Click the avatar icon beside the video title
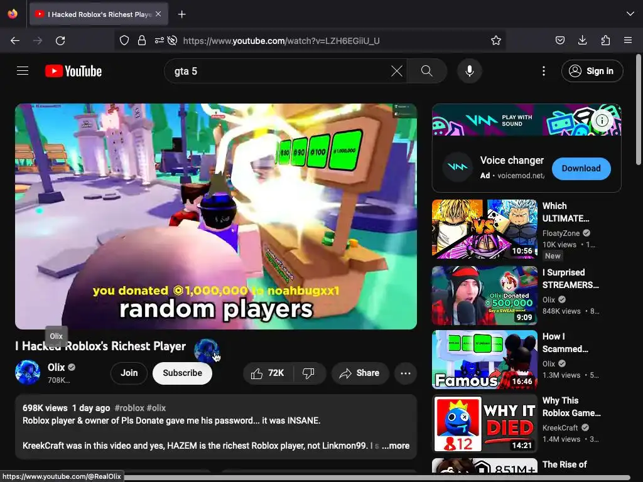Viewport: 643px width, 482px height. [x=206, y=351]
